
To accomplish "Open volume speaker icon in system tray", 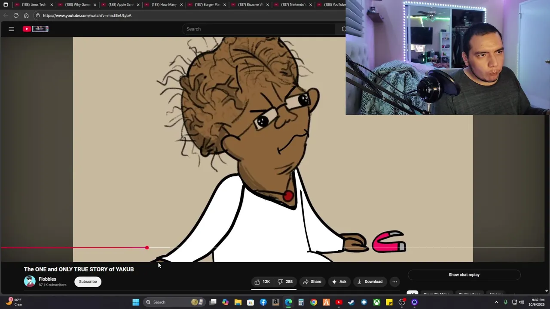I will (x=522, y=302).
